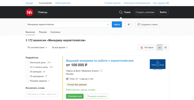The width and height of the screenshot is (194, 100).
Task: Select Работодателям in top menu
Action: (63, 3)
